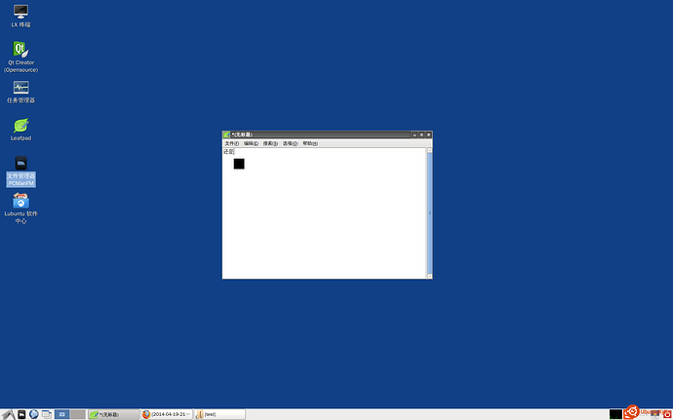Minimize the Leafpad window
The width and height of the screenshot is (673, 420).
point(415,134)
